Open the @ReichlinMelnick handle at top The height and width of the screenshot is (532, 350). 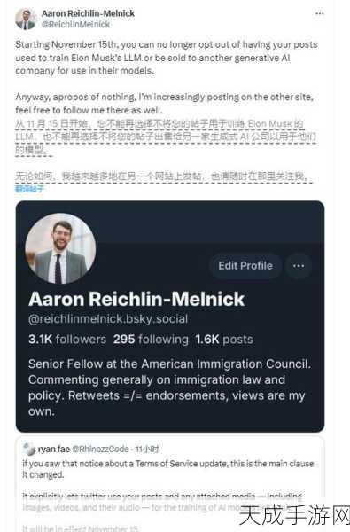click(75, 25)
